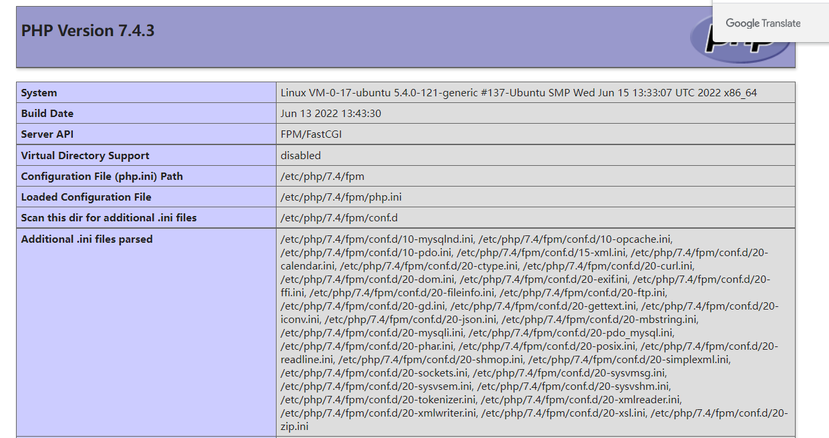Select the Configuration File Path value "/etc/php/7.4/fpm"
Screen dimensions: 829x438
[323, 177]
